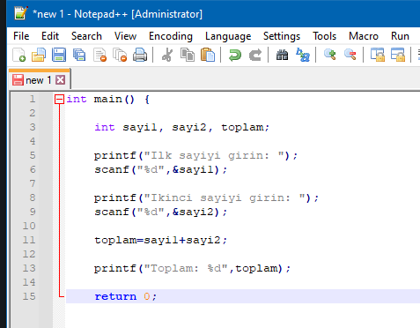Open the Settings menu
The width and height of the screenshot is (420, 328).
tap(282, 36)
